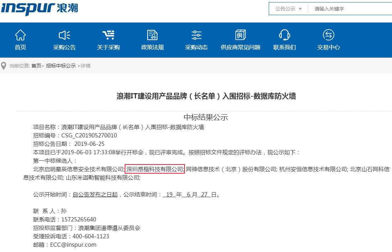Go to 招标中标公示 in the breadcrumb
The height and width of the screenshot is (252, 392).
point(61,66)
